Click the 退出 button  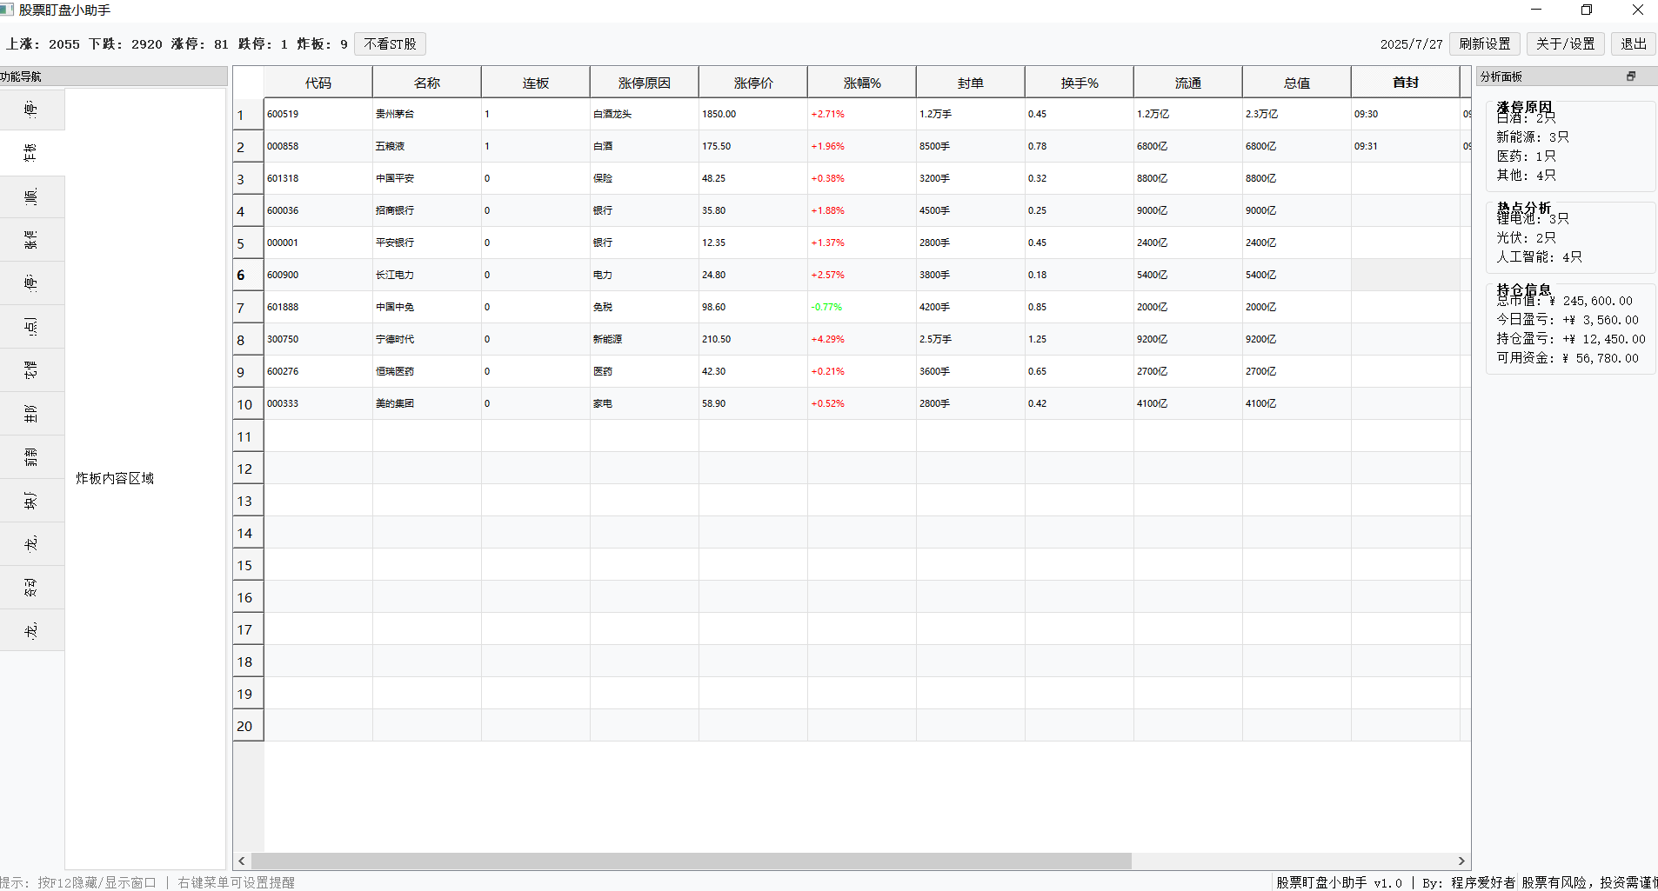[1633, 43]
